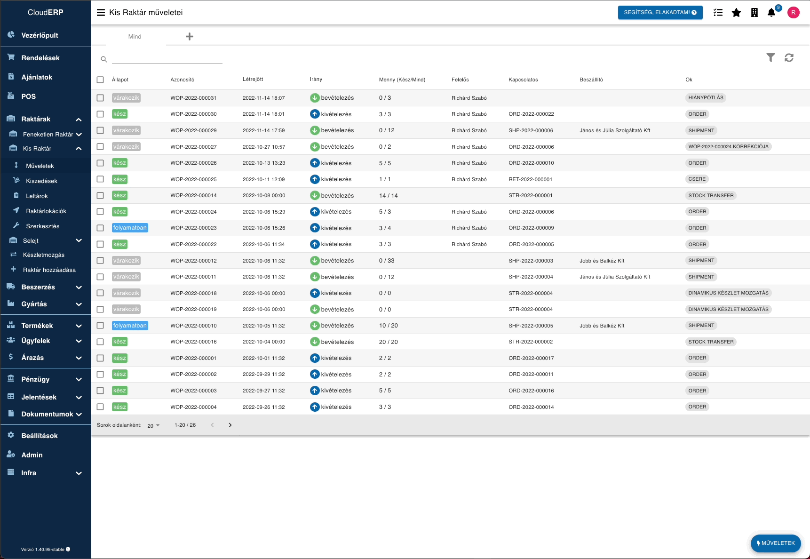
Task: Select checkbox for WOP-2022-000026
Action: pyautogui.click(x=100, y=163)
